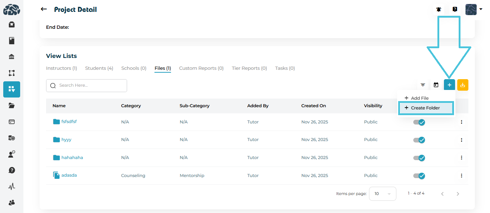Click the blue plus add button
490x213 pixels.
[x=449, y=85]
